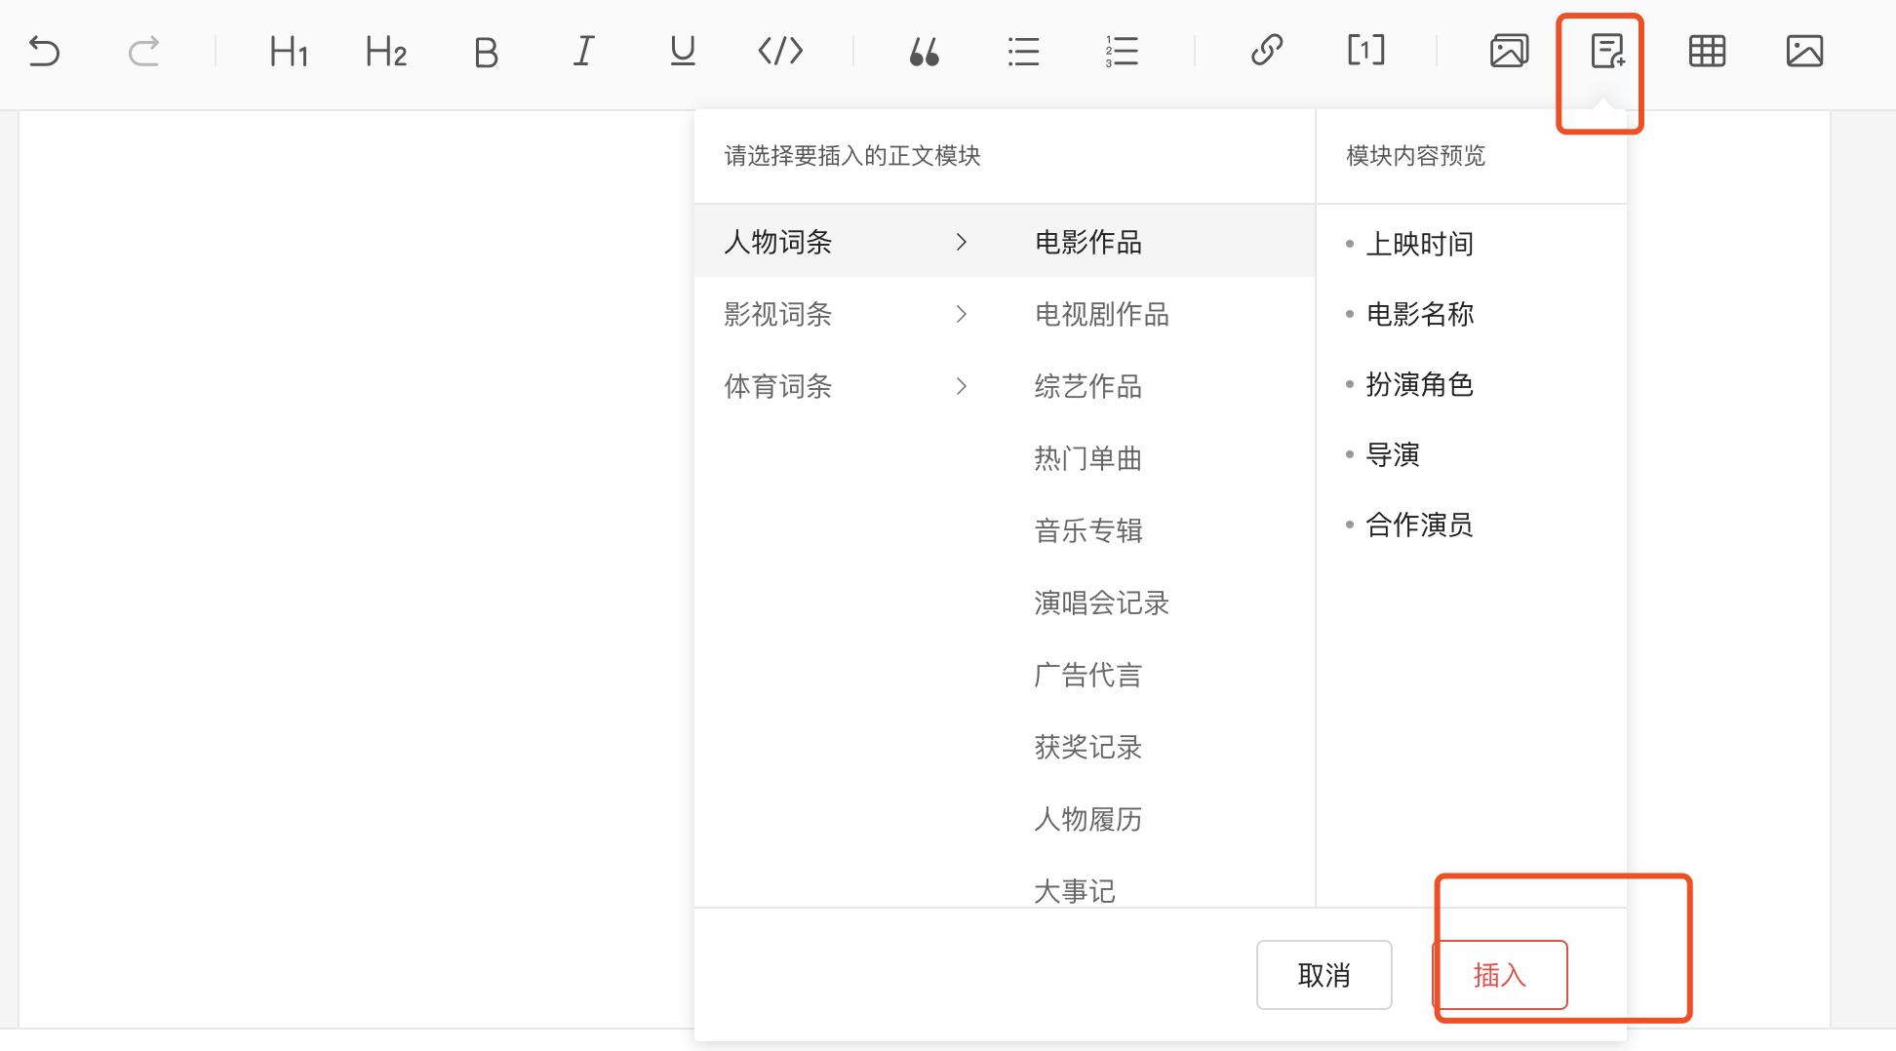1896x1051 pixels.
Task: Expand the 体育词条 category
Action: [x=777, y=386]
